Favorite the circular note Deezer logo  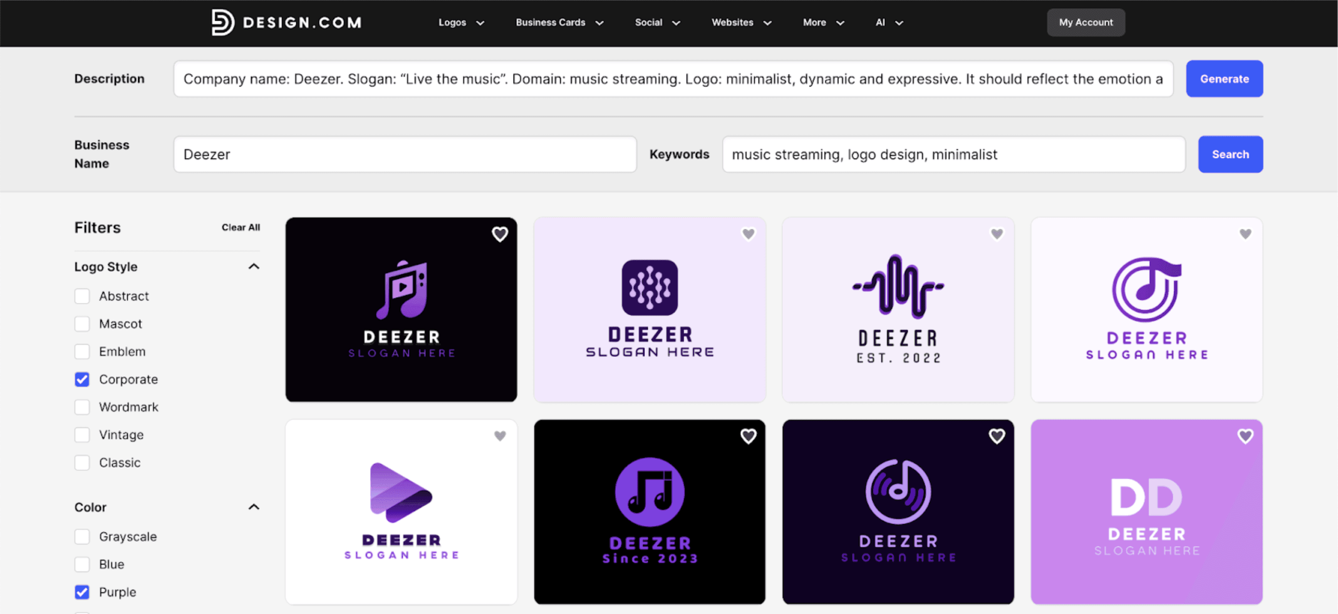click(x=1245, y=234)
